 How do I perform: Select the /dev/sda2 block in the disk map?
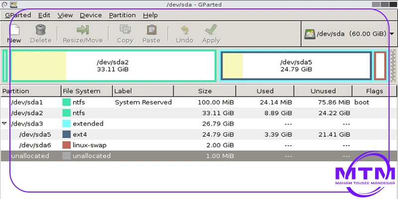tap(113, 65)
